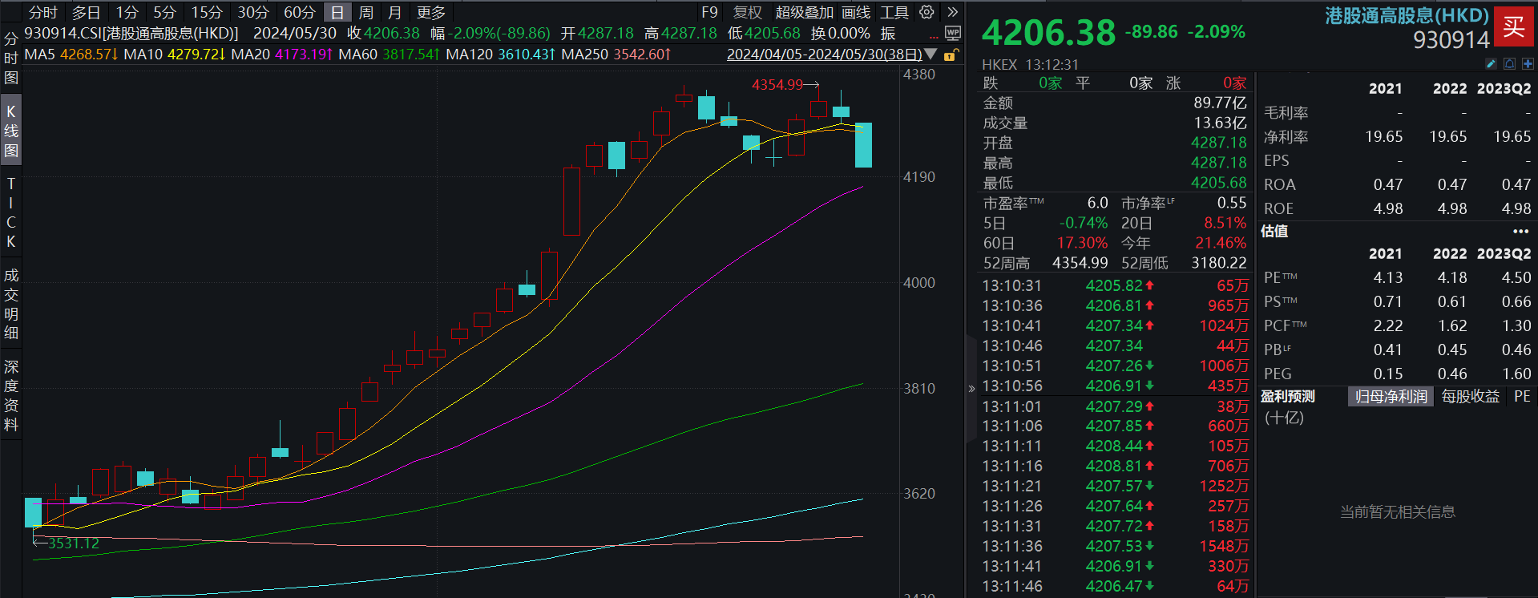
Task: Open 深度资料 sidebar tab
Action: (x=11, y=395)
